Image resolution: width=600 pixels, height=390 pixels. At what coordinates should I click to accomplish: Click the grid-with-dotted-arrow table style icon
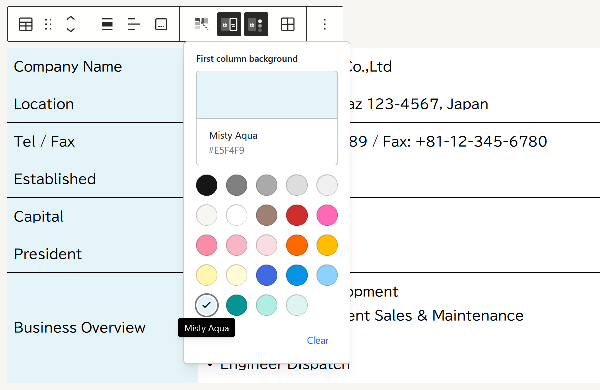(x=202, y=24)
